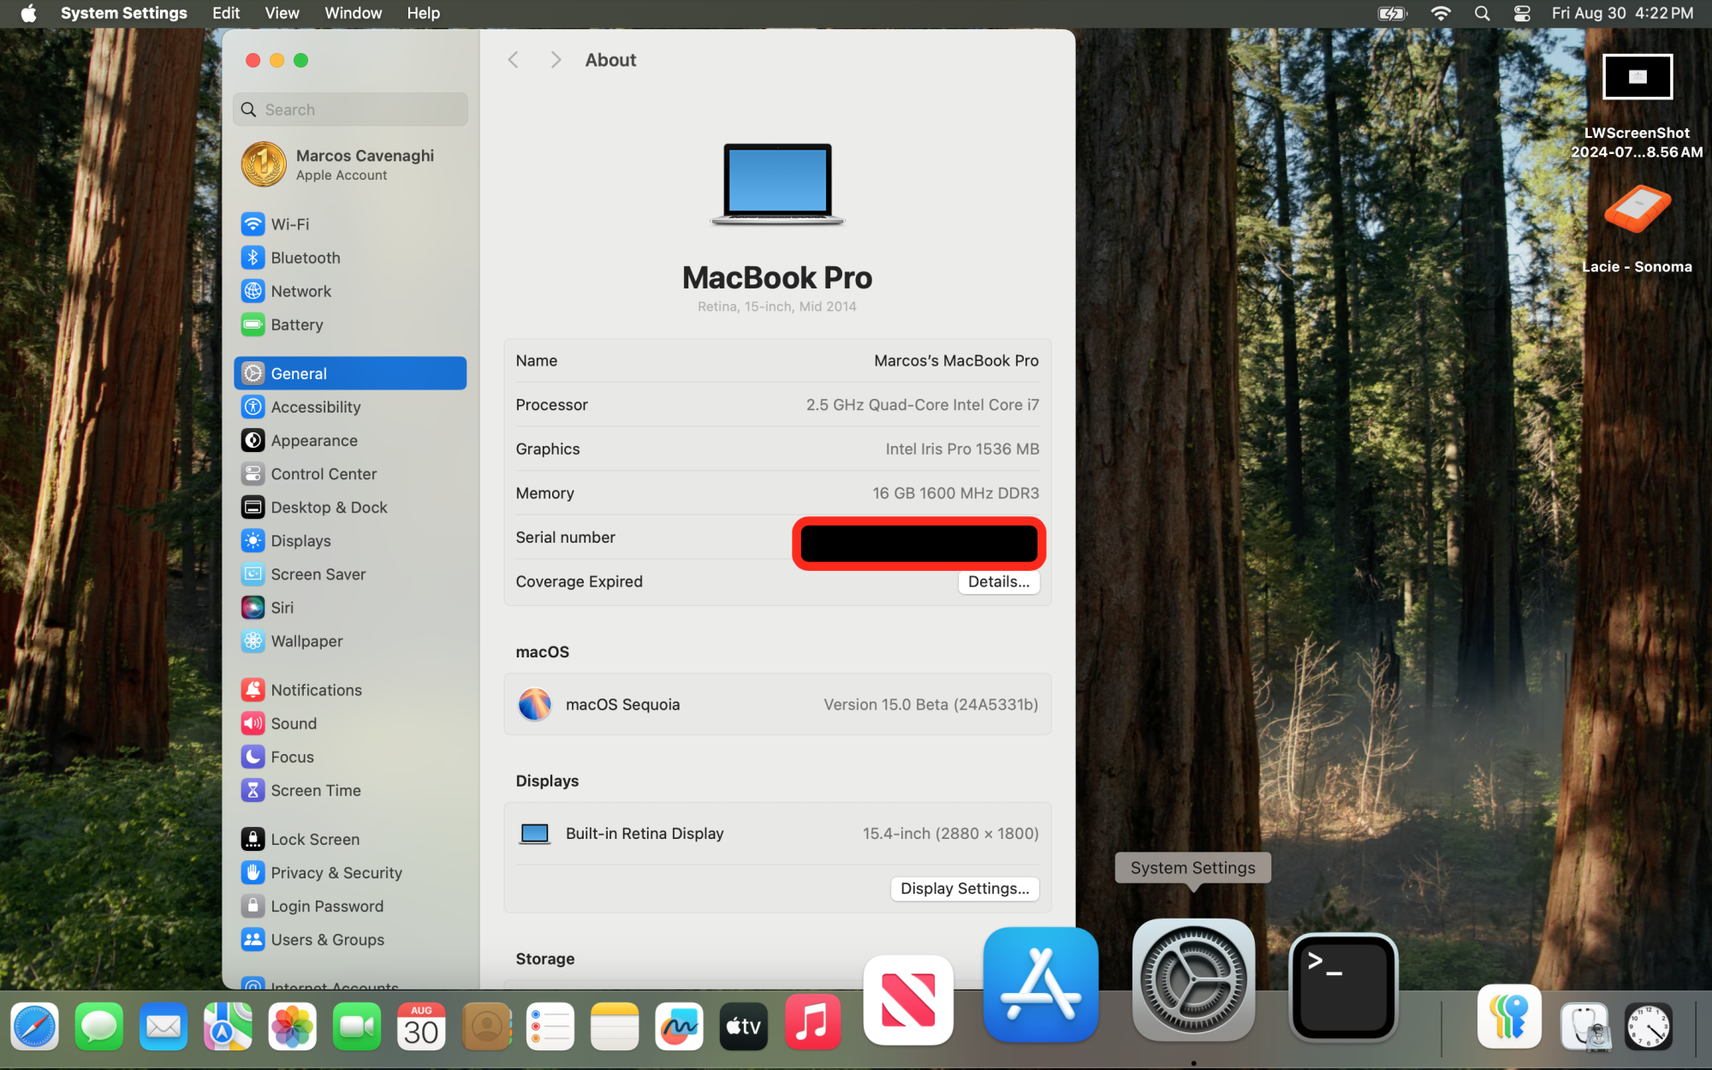Select Screen Time in sidebar

tap(315, 790)
